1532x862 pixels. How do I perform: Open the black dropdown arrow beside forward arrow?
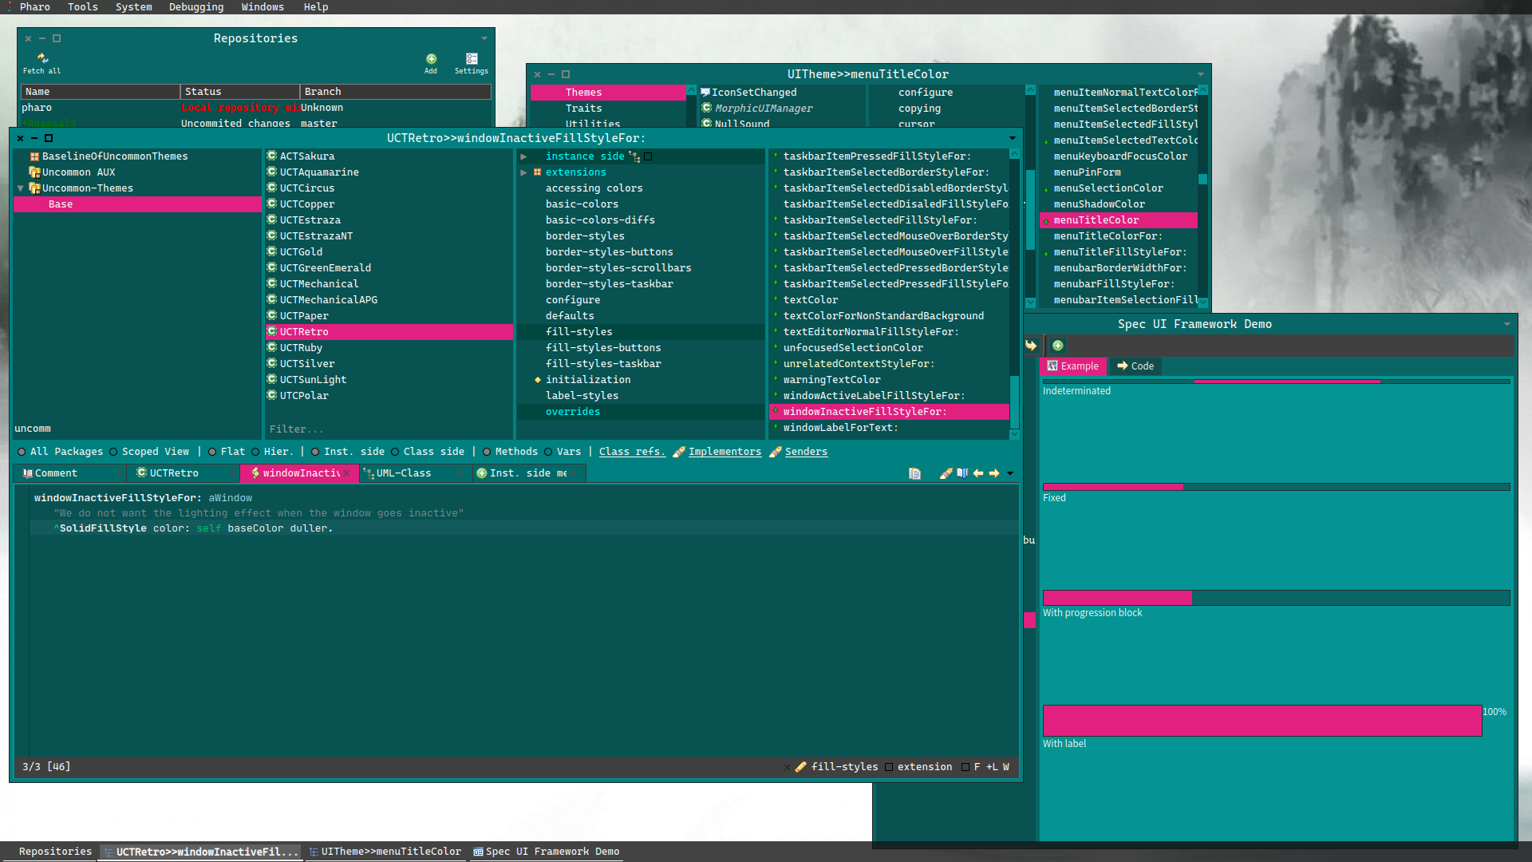1010,473
